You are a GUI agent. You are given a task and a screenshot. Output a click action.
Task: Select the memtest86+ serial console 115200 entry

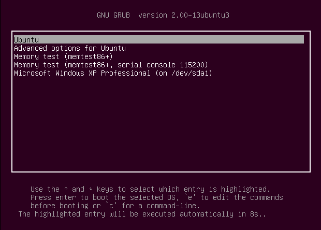click(x=111, y=65)
